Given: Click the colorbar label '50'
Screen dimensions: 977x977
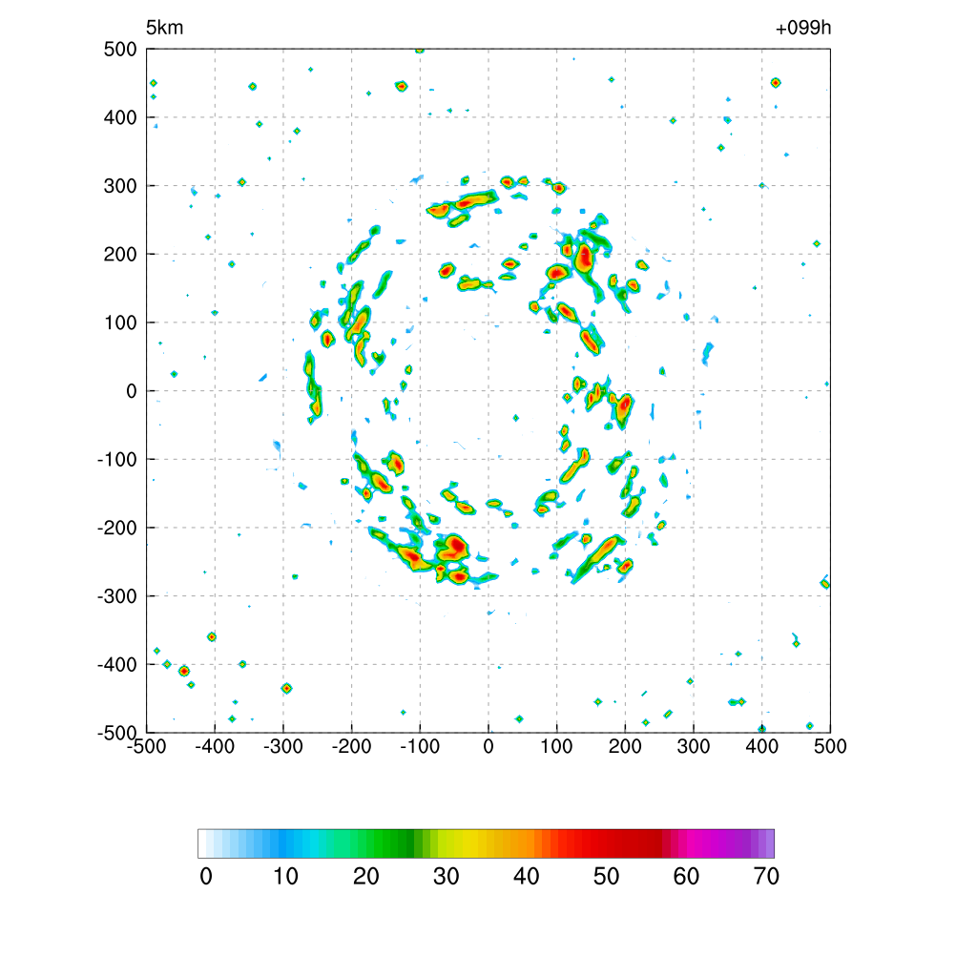Looking at the screenshot, I should 606,877.
